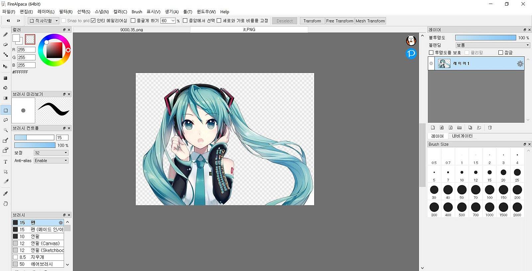532x271 pixels.
Task: Click the Free Transform button
Action: pos(340,21)
